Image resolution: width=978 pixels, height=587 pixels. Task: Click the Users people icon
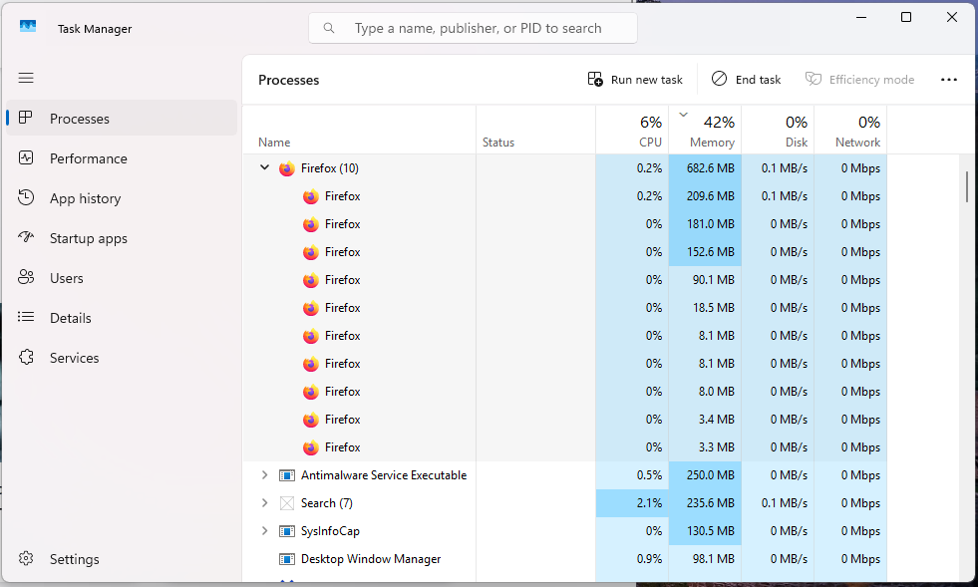pyautogui.click(x=26, y=277)
